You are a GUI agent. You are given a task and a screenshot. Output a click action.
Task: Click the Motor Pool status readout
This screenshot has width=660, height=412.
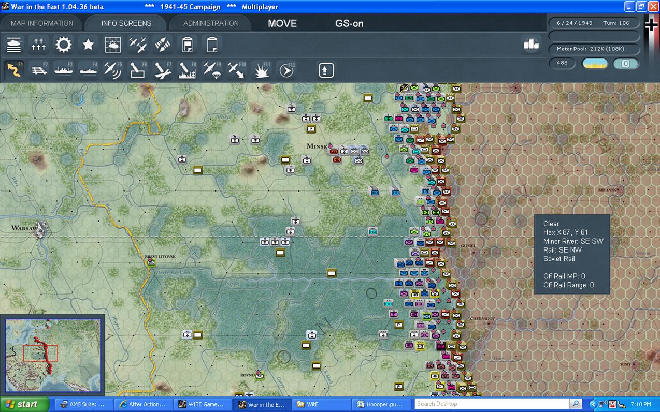[x=594, y=49]
